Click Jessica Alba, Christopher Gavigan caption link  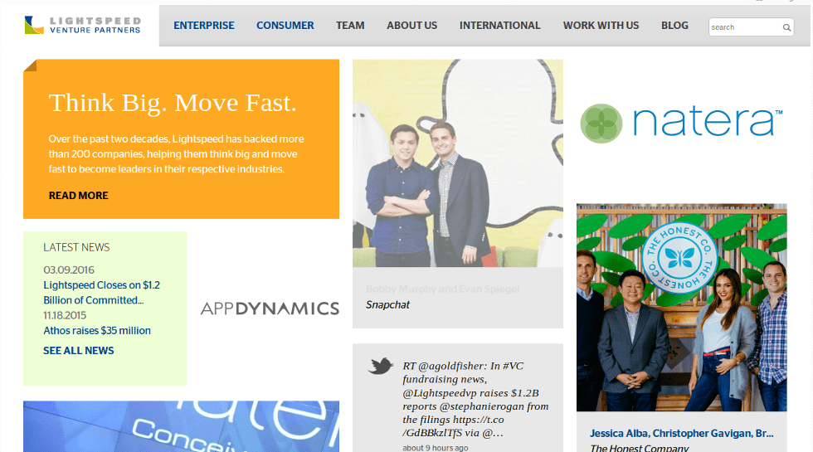681,433
